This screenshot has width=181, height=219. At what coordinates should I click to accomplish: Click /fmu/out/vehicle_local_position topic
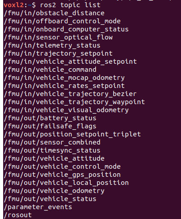coord(66,183)
